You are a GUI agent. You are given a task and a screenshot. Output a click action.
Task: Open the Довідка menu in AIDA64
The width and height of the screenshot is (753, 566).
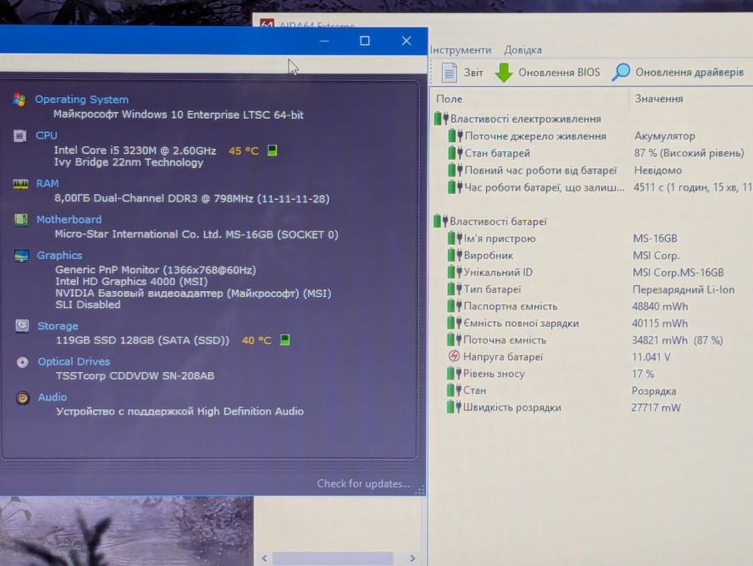coord(522,50)
